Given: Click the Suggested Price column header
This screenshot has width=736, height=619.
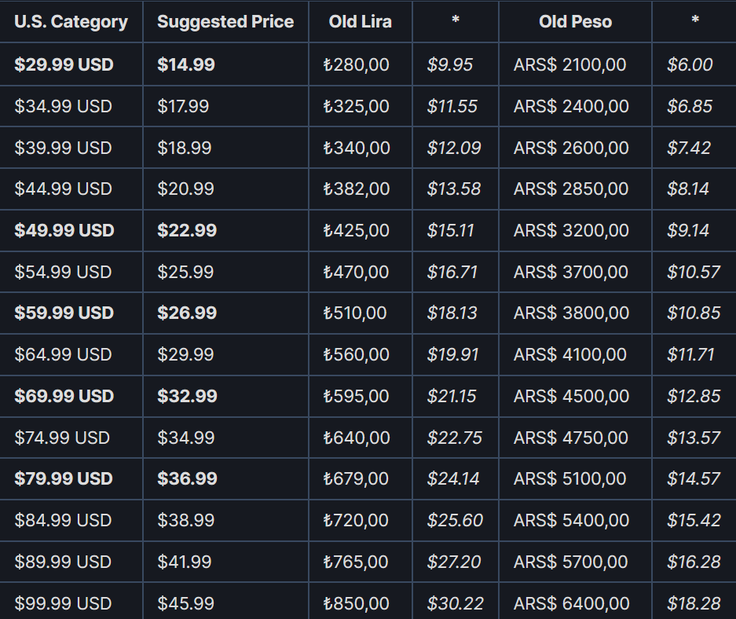Looking at the screenshot, I should 225,22.
